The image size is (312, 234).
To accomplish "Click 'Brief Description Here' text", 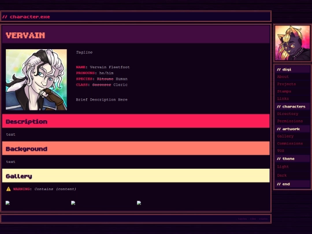I will pos(102,99).
